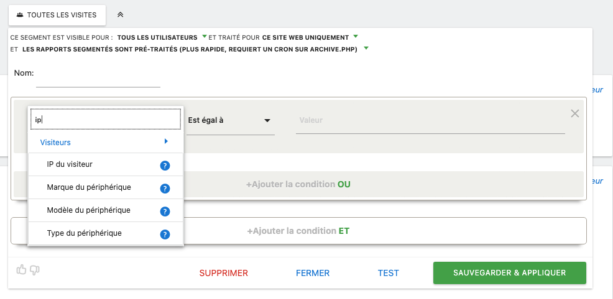Add an OU condition
Screen dimensions: 613x299
pos(298,184)
